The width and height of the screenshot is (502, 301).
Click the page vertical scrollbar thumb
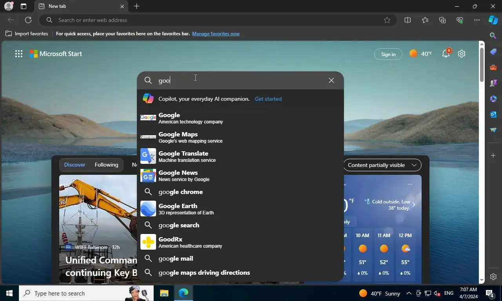(482, 64)
